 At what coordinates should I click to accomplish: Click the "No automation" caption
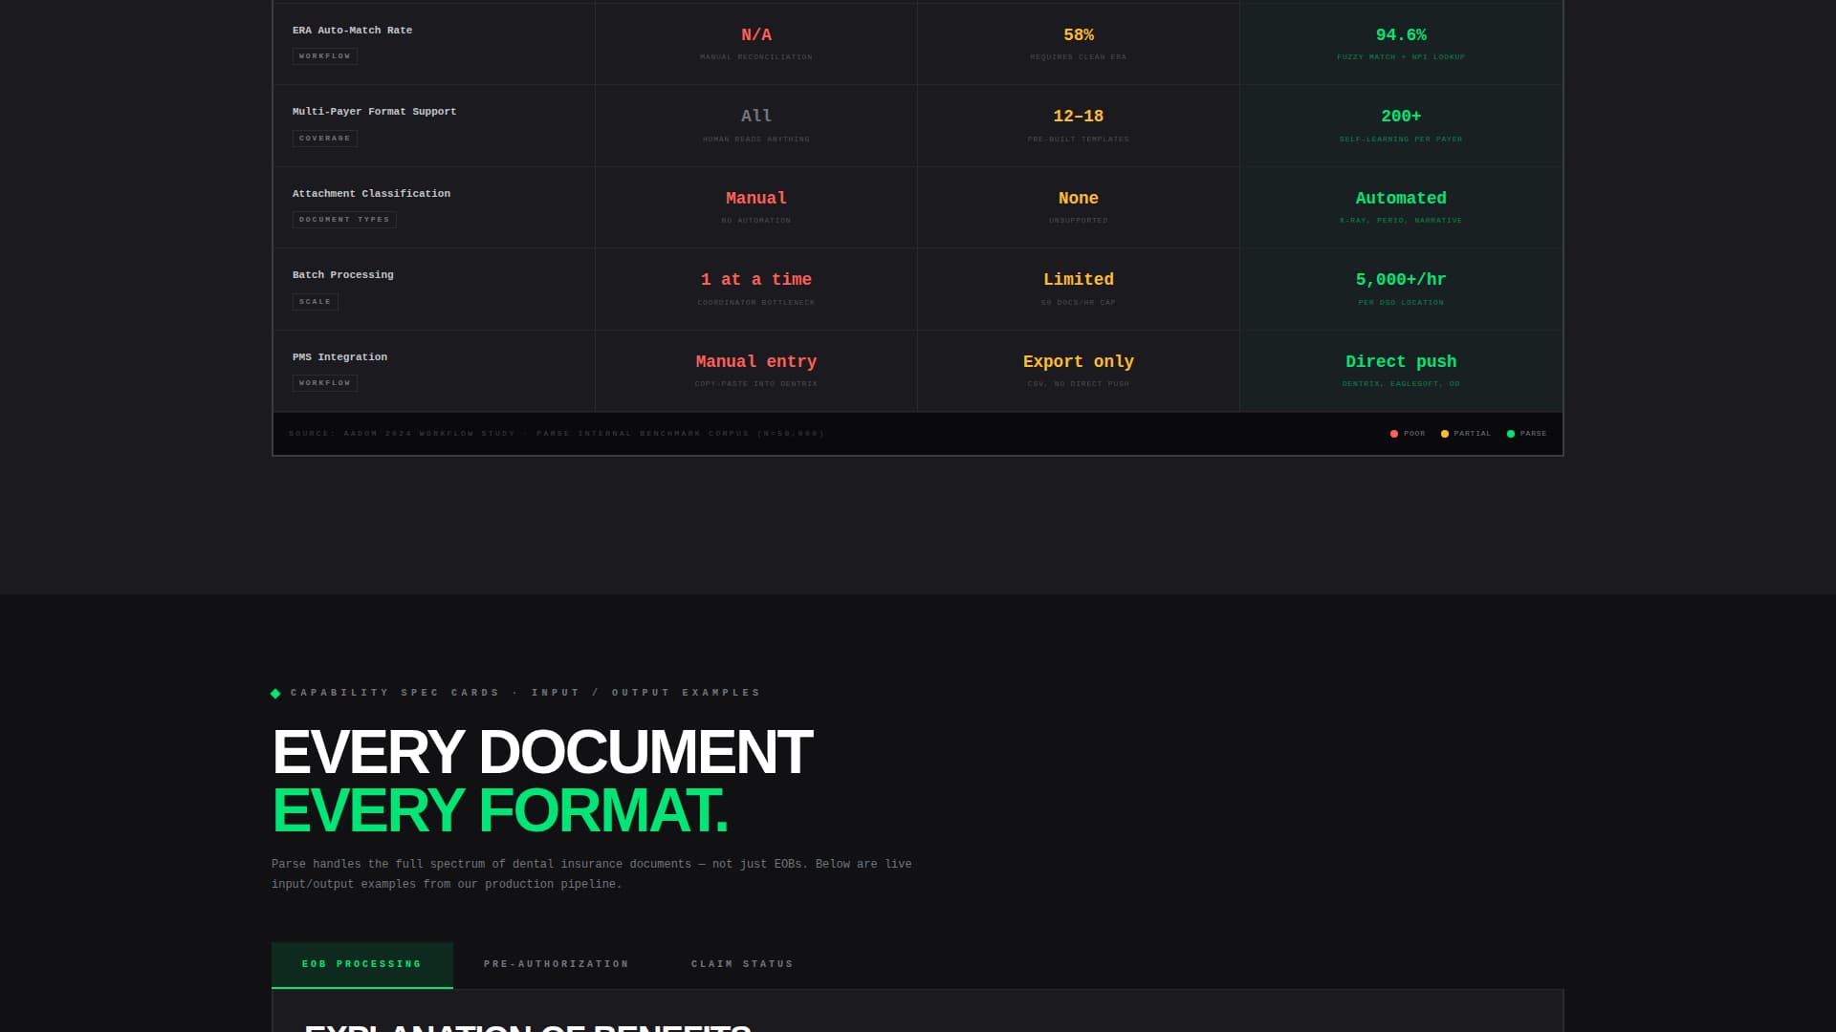pyautogui.click(x=756, y=221)
